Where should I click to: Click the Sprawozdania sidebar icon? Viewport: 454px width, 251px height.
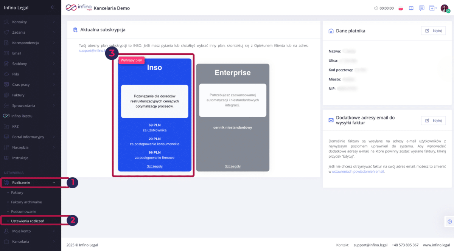tap(6, 105)
